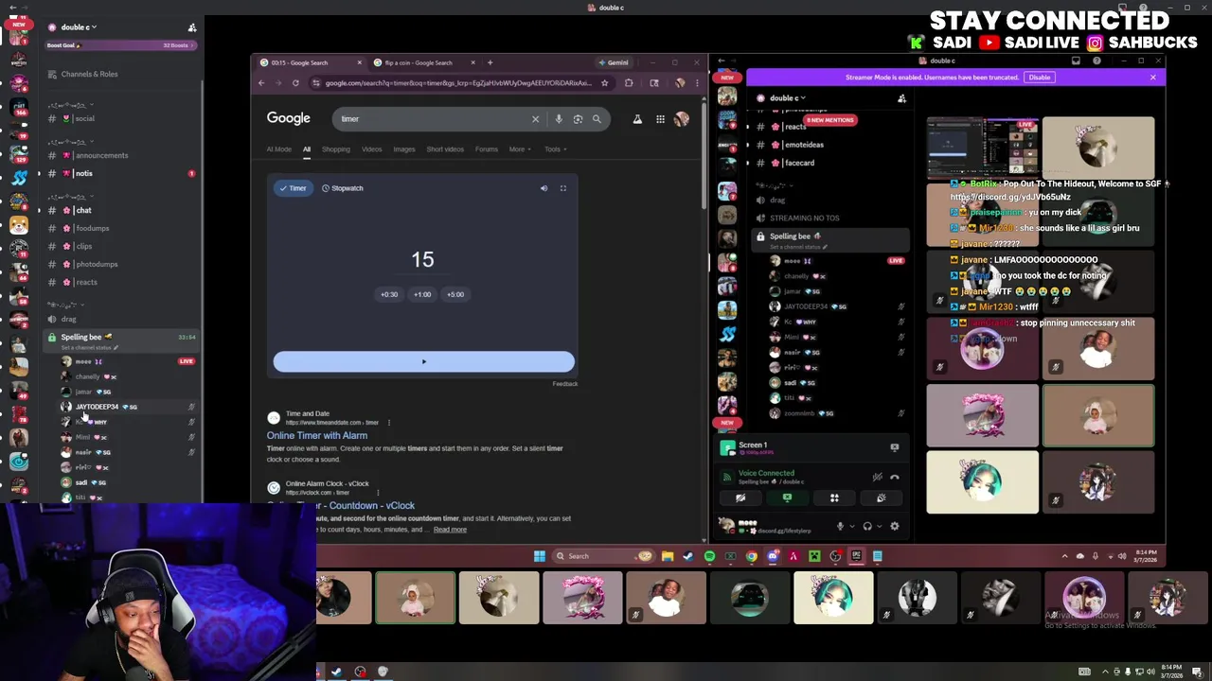Open Chrome extensions puzzle icon
The image size is (1212, 681).
(x=629, y=83)
